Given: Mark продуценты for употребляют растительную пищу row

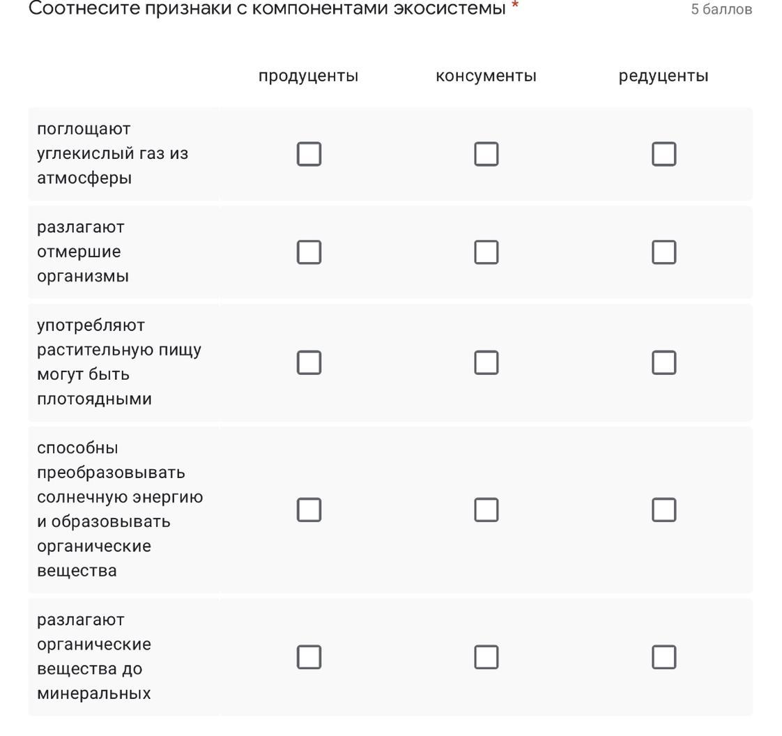Looking at the screenshot, I should tap(309, 362).
